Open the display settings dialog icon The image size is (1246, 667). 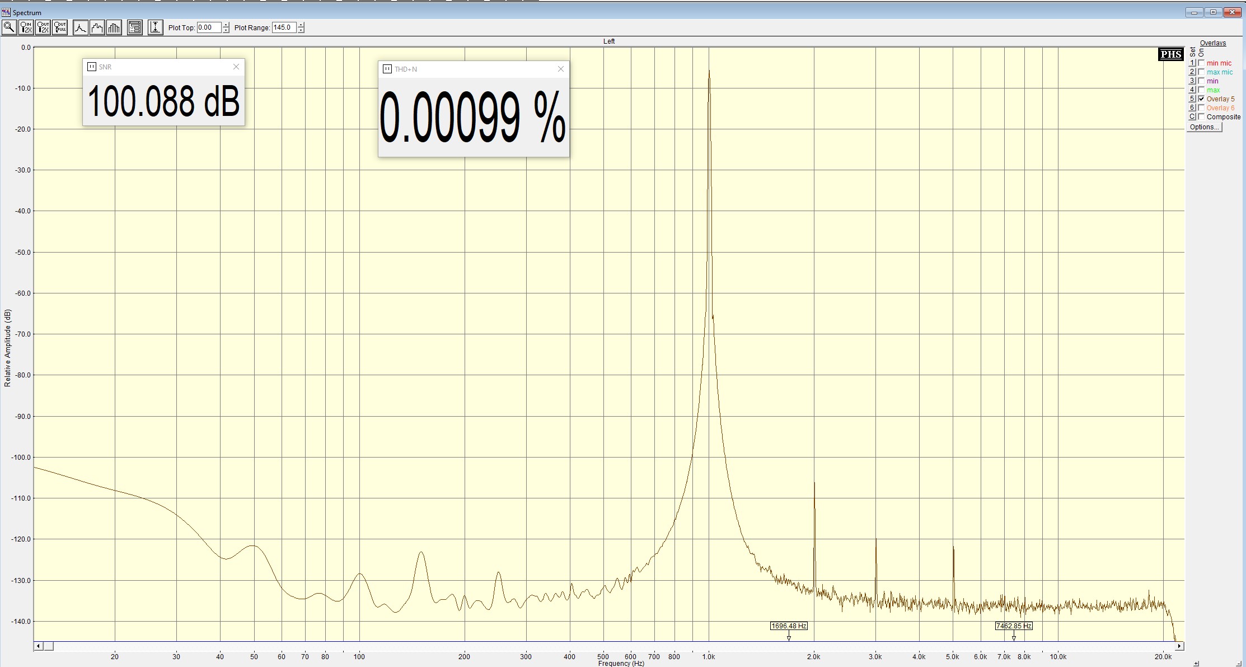135,27
